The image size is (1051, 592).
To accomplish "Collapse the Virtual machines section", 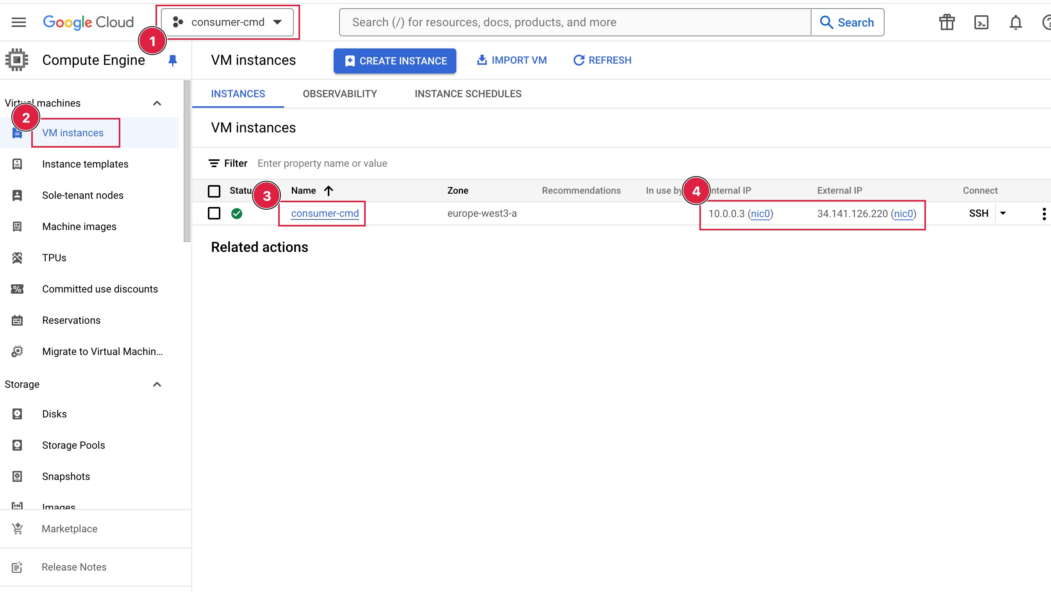I will [x=157, y=103].
